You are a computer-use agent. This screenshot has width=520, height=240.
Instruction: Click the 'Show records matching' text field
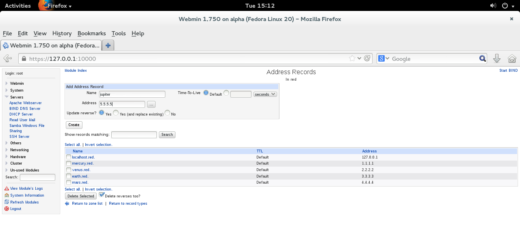[x=134, y=135]
